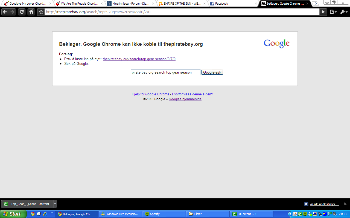
Task: Click the Google logo
Action: [276, 44]
